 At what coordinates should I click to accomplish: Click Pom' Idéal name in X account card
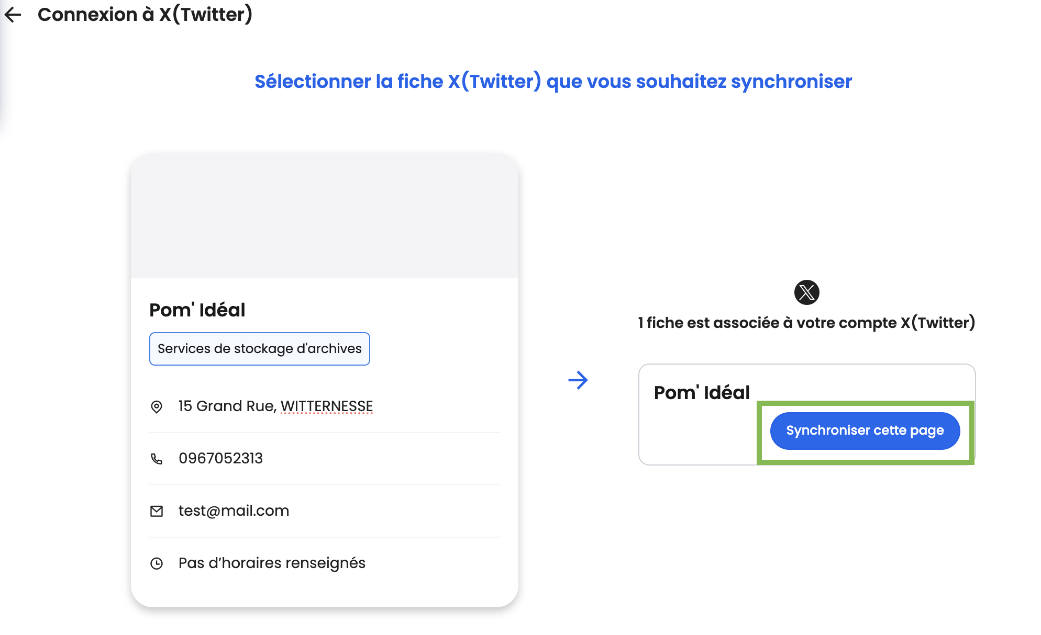tap(702, 392)
